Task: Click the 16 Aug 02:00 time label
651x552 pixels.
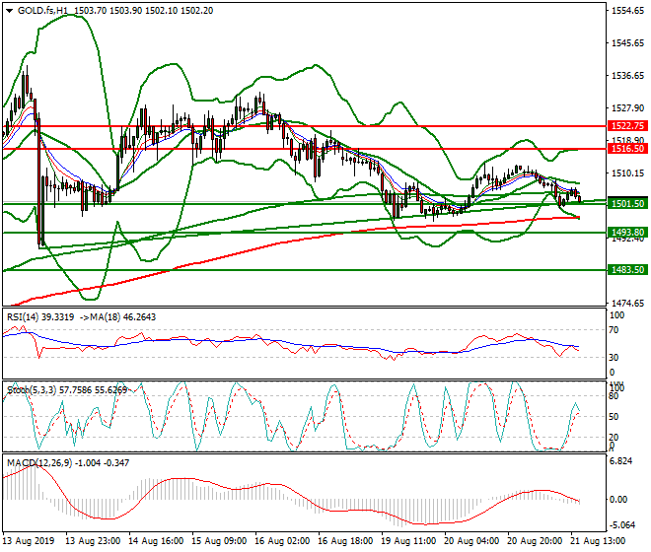Action: pyautogui.click(x=282, y=541)
